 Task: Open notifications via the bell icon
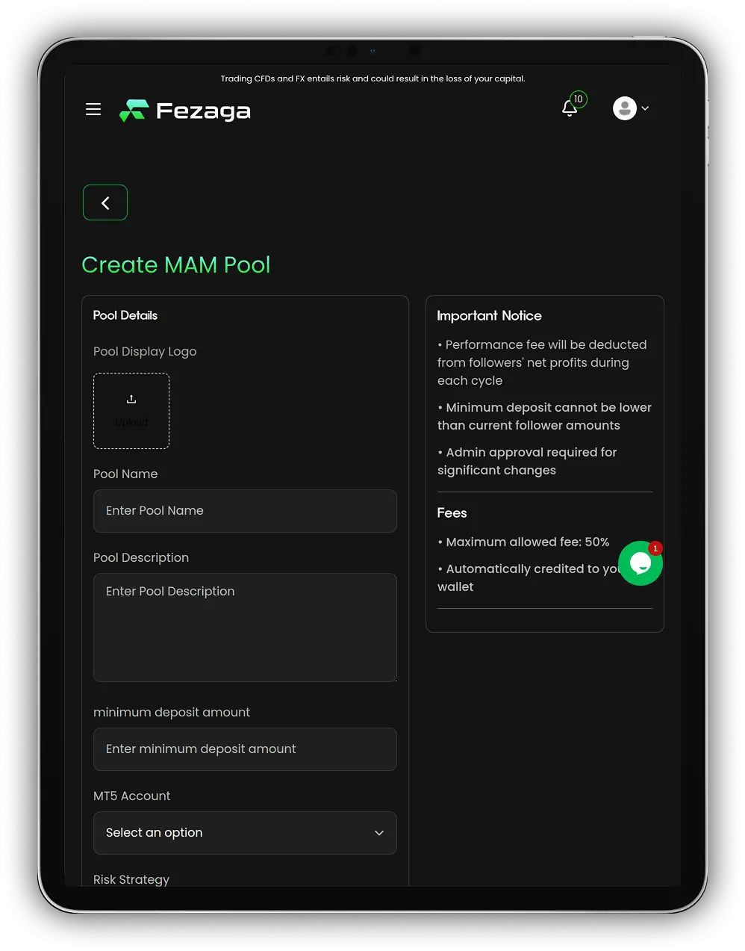pos(569,109)
